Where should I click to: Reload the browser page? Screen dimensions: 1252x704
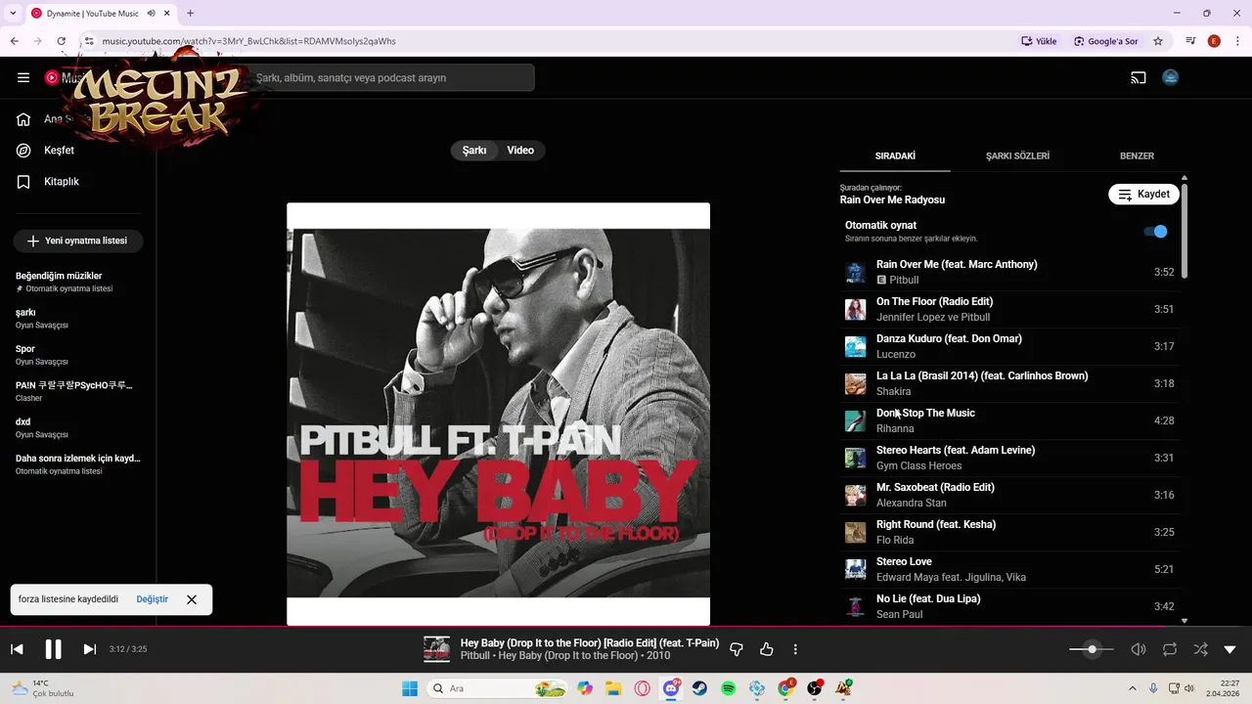[x=62, y=41]
